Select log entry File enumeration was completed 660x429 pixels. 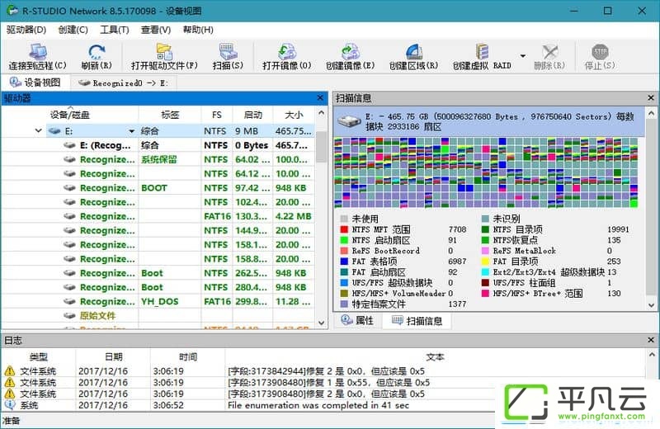(324, 405)
